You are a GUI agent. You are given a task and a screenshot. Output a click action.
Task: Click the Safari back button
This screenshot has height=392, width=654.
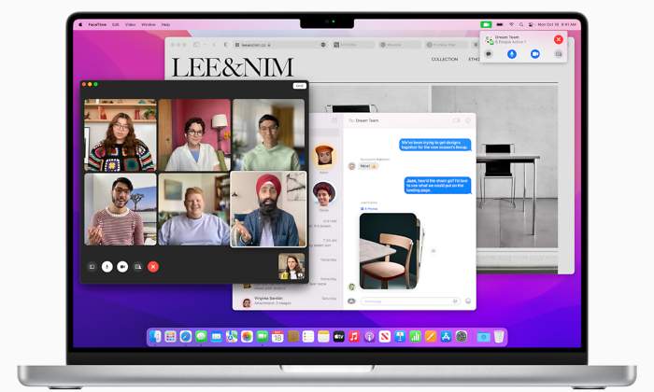tap(214, 45)
